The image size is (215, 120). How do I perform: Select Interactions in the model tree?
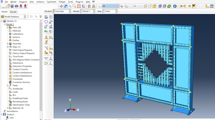18,63
